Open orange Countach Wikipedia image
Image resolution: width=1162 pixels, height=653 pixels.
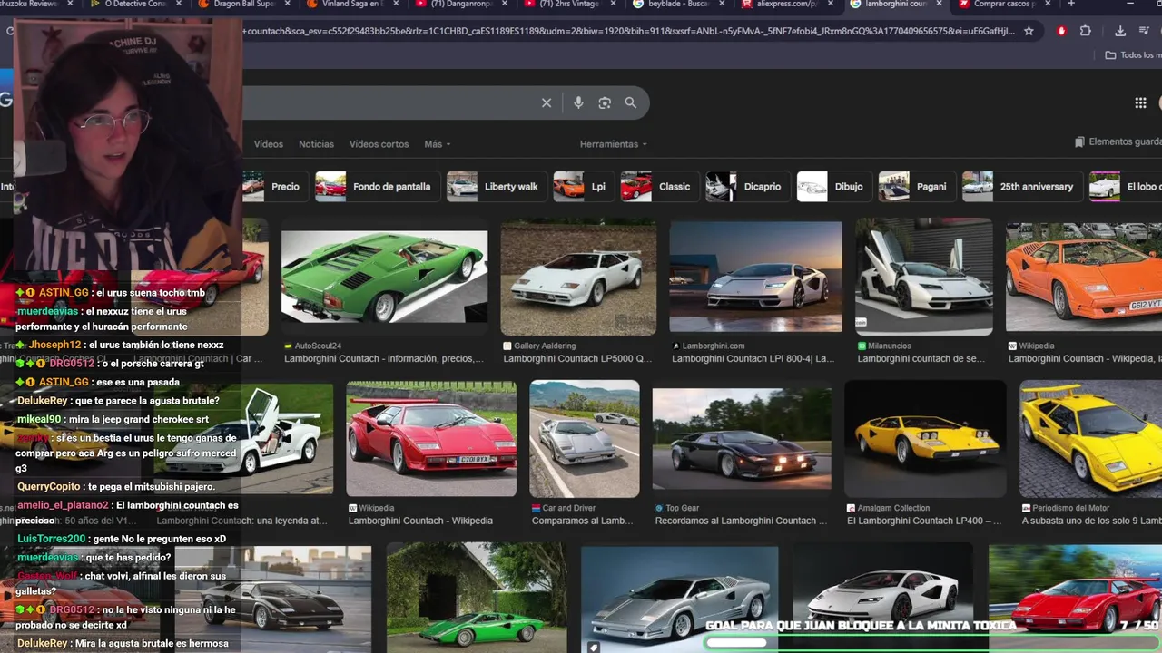[1084, 276]
